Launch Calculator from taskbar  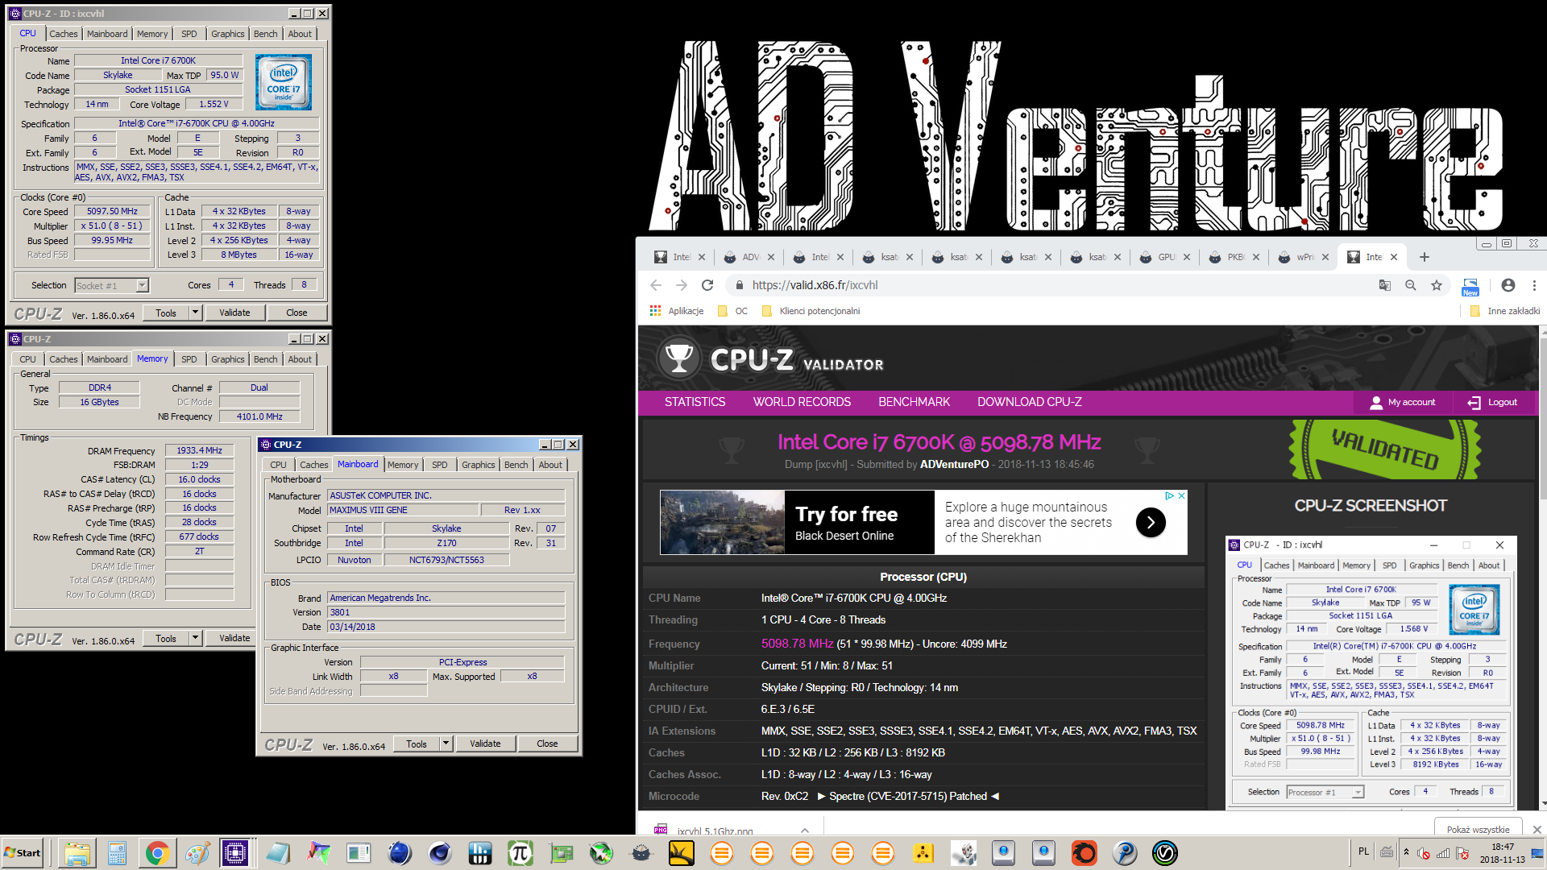point(118,853)
